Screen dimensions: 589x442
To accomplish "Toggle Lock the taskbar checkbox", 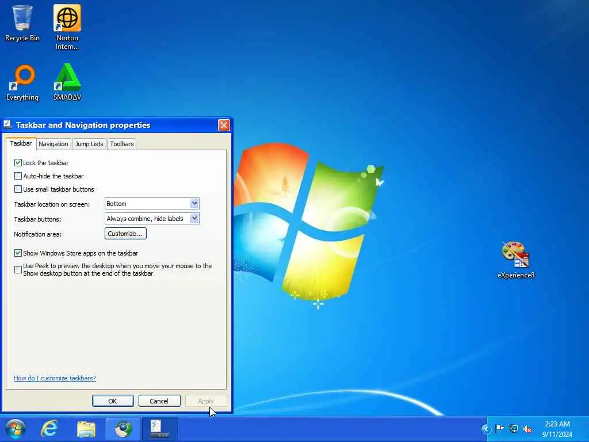I will [x=18, y=163].
